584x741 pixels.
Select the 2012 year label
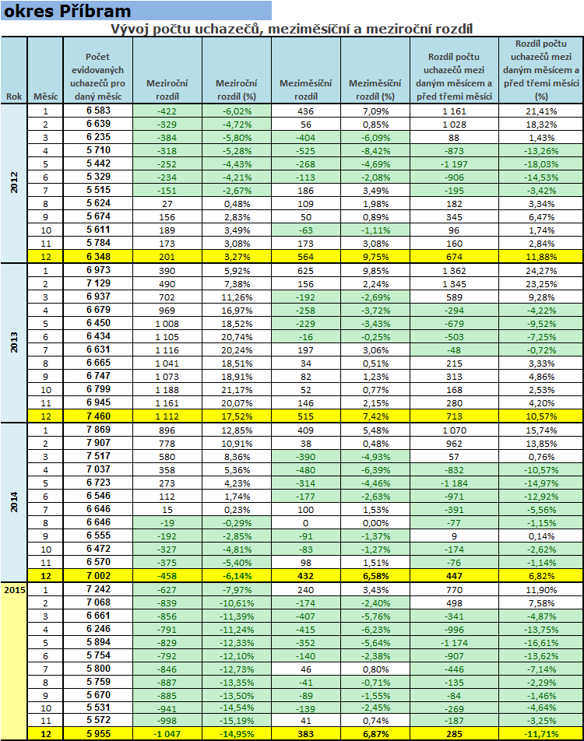coord(14,182)
